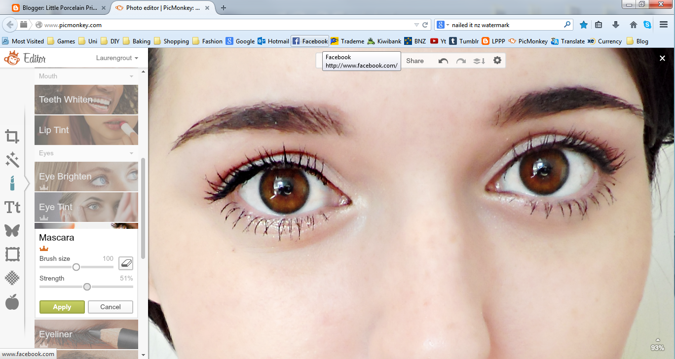Screen dimensions: 675x359
Task: Open the Overlays butterfly icon
Action: click(12, 230)
